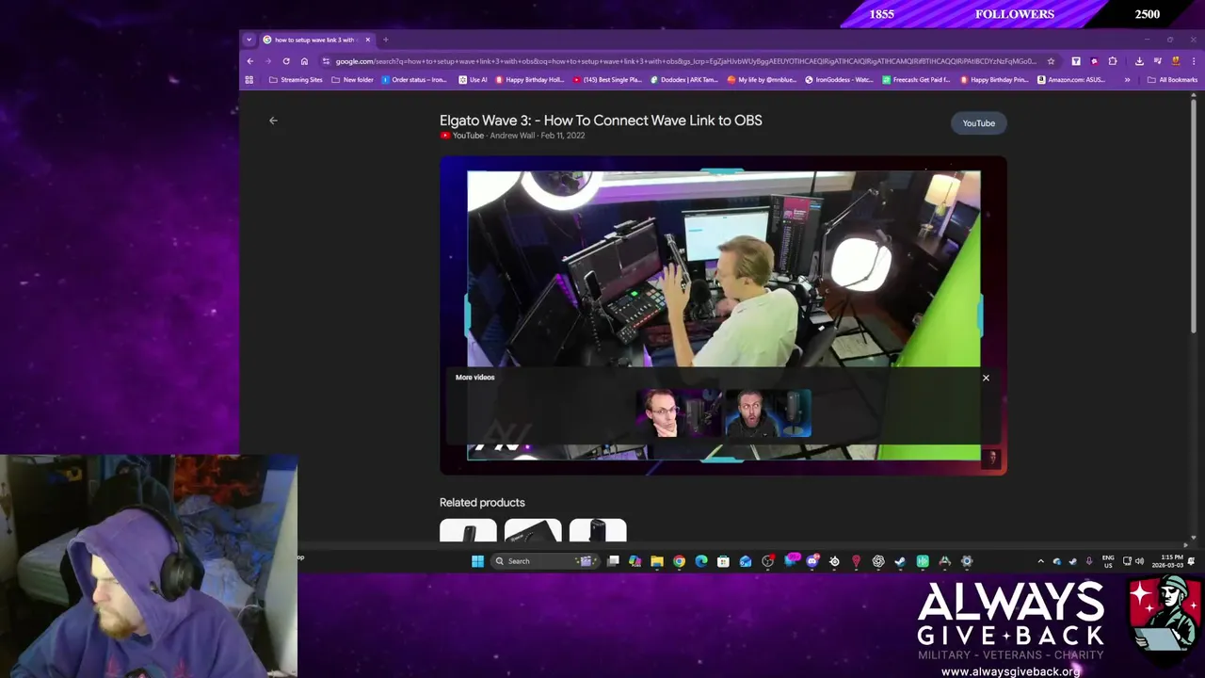
Task: Open the system tray microphone icon
Action: 1089,561
